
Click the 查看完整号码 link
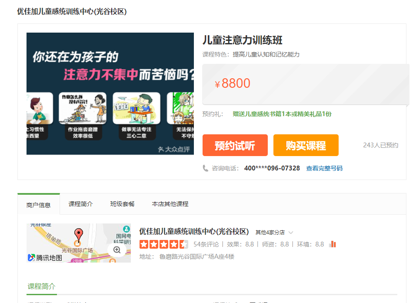[x=324, y=168]
